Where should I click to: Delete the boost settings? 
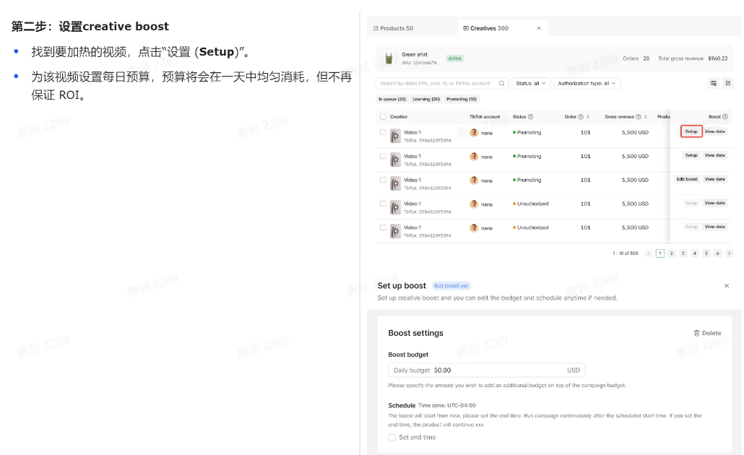click(707, 333)
